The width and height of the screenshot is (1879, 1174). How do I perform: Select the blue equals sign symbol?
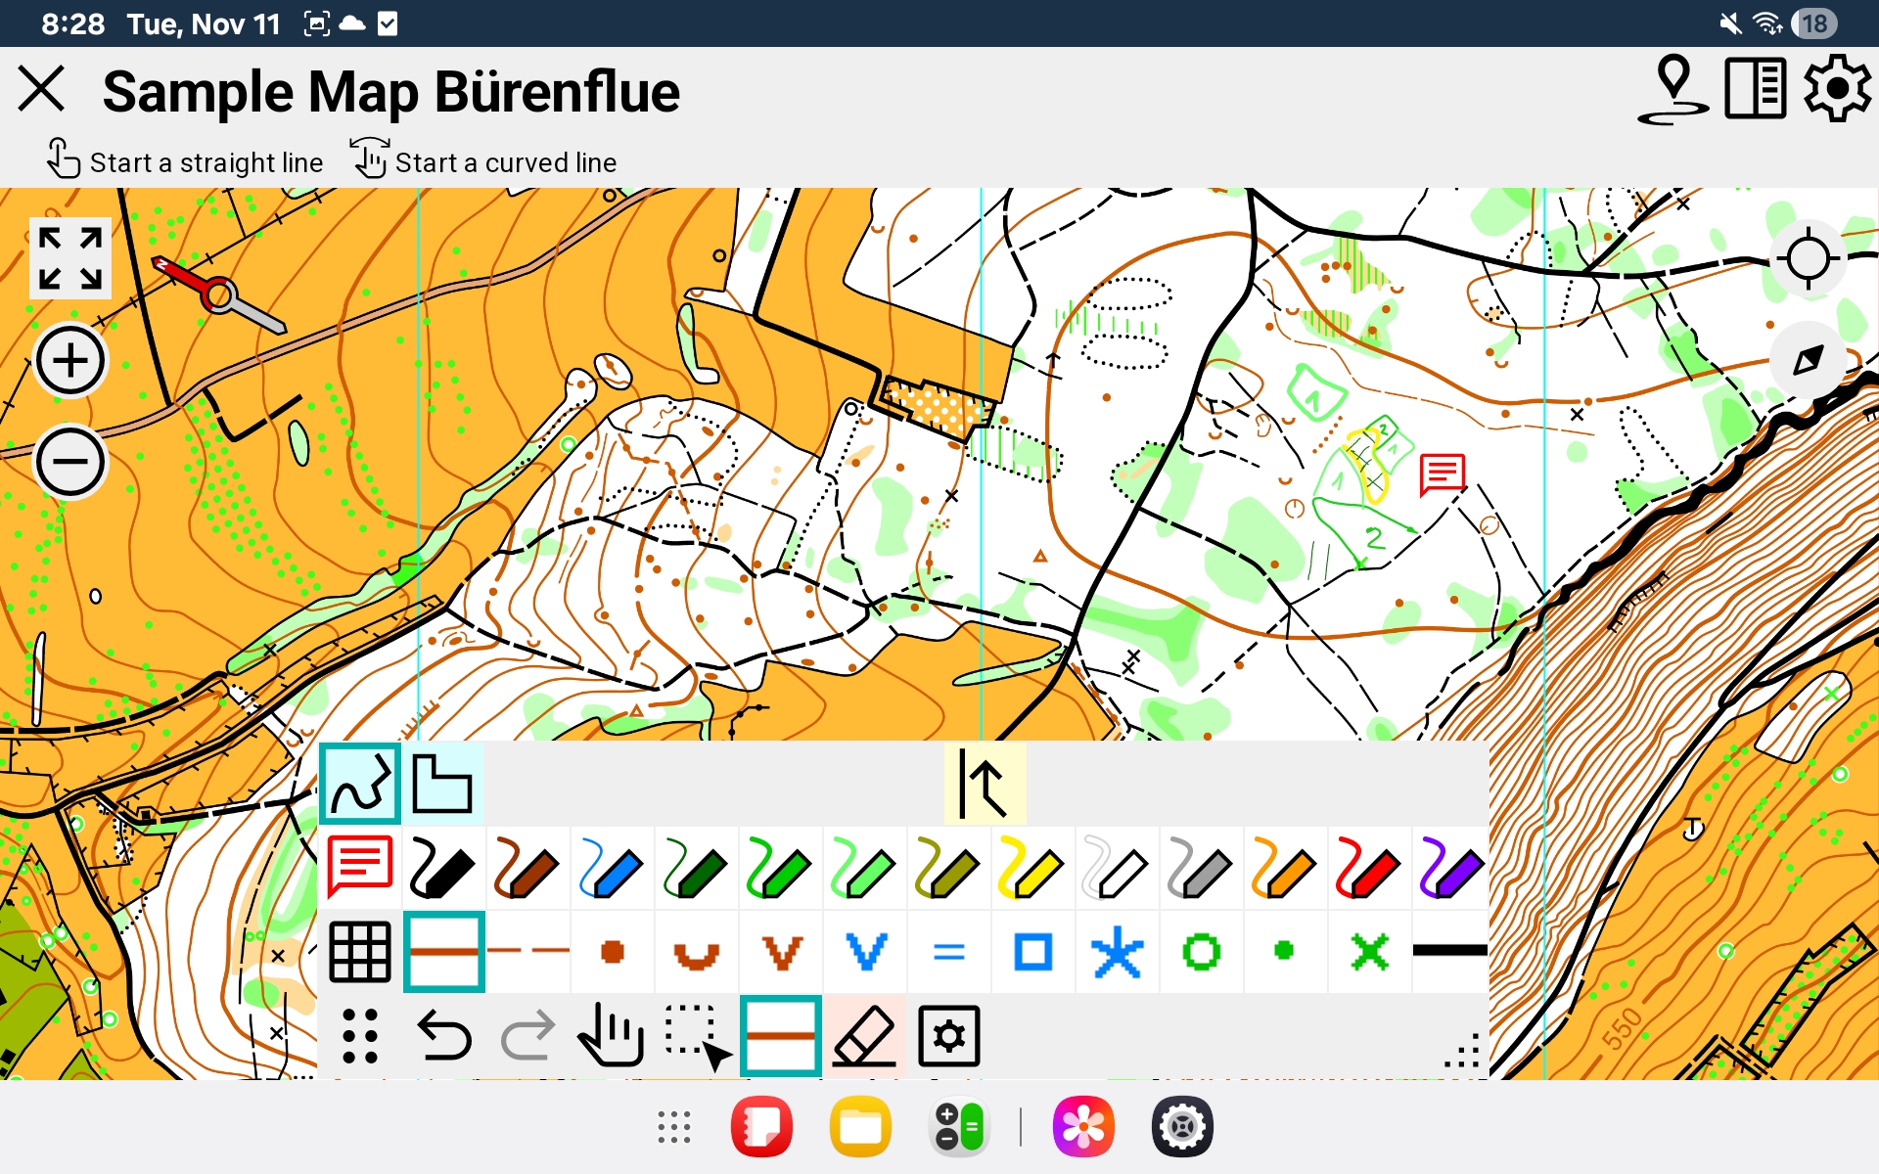(x=948, y=951)
